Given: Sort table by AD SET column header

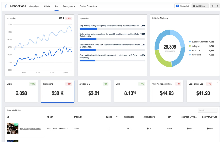Looking at the screenshot, I should pyautogui.click(x=50, y=117).
